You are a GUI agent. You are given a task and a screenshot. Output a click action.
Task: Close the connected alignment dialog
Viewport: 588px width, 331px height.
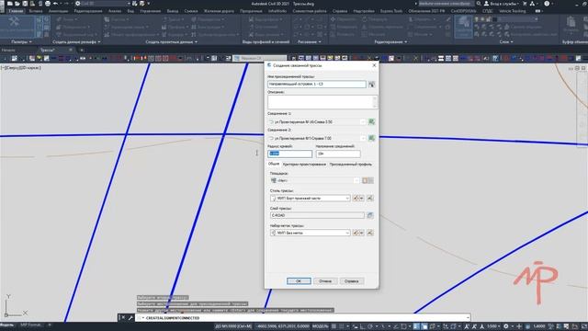point(374,65)
